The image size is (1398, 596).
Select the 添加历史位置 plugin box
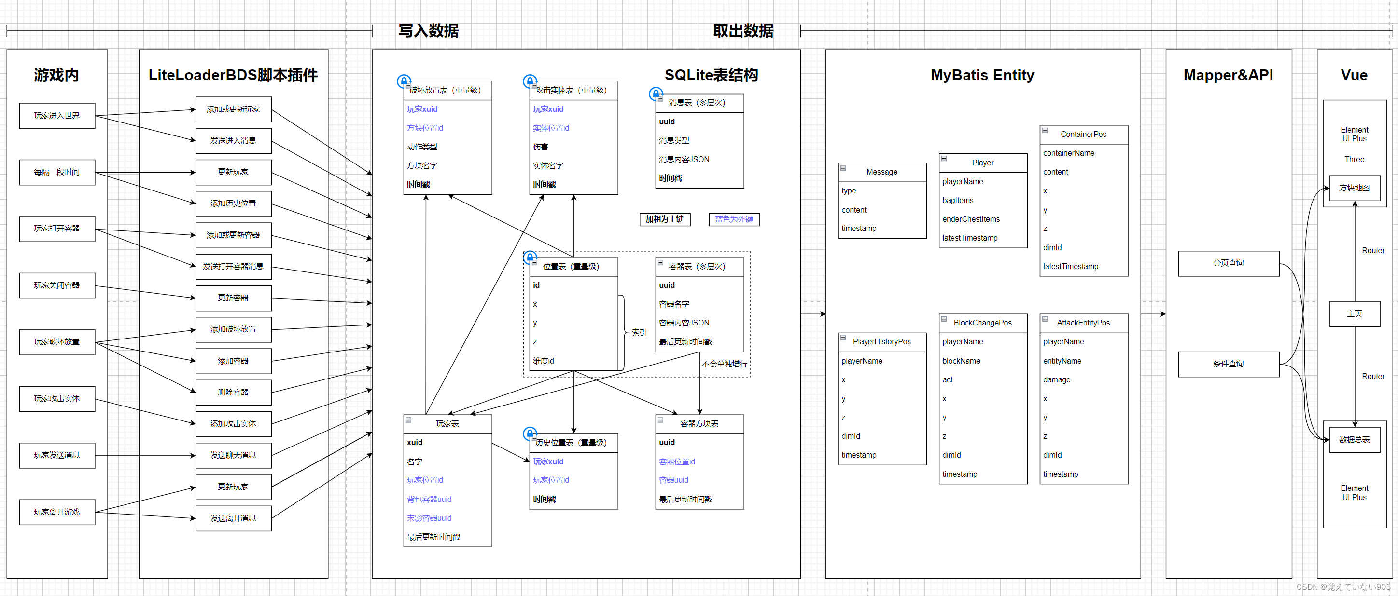233,203
